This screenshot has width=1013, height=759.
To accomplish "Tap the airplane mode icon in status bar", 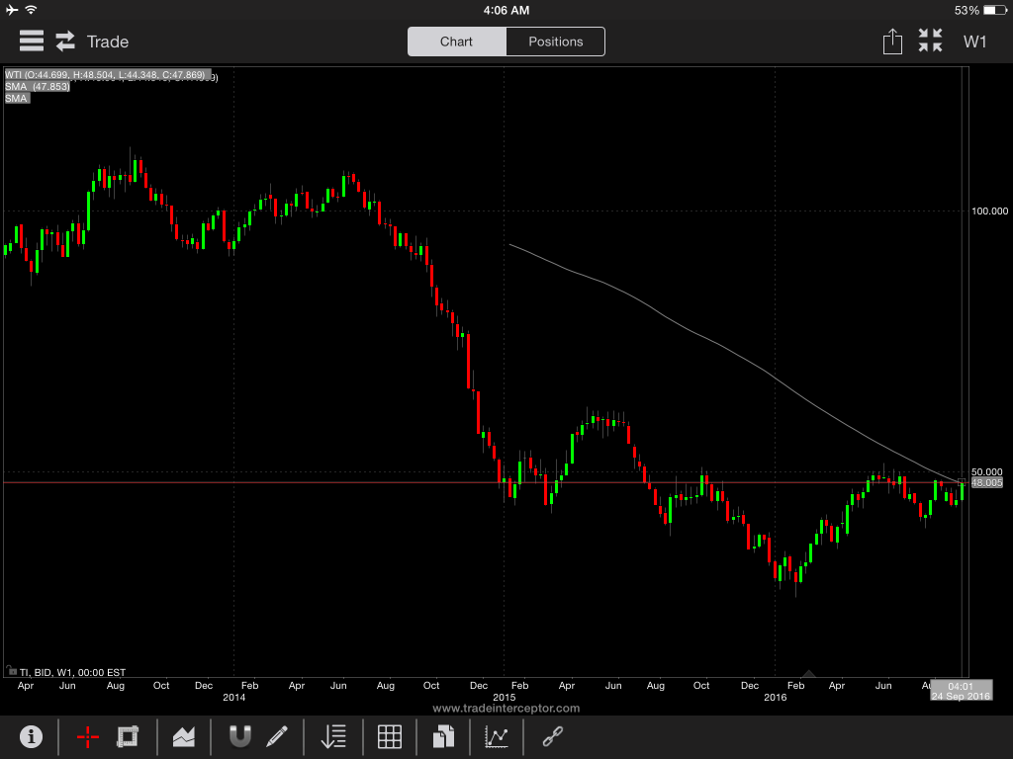I will coord(12,10).
